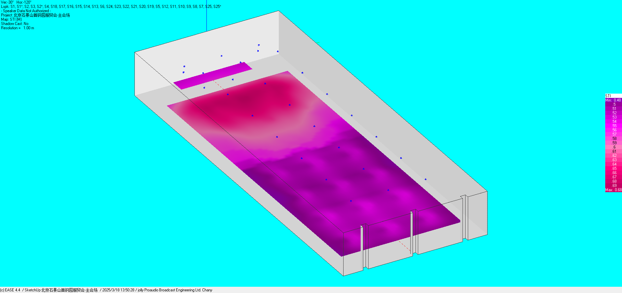
Task: Click the "Map: STI [M]" label
Action: (x=12, y=19)
